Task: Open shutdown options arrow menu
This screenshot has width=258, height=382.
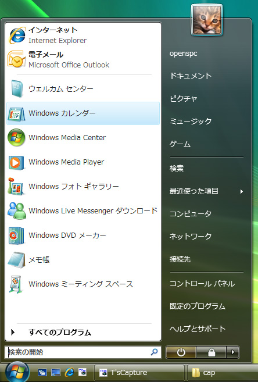Action: click(233, 352)
